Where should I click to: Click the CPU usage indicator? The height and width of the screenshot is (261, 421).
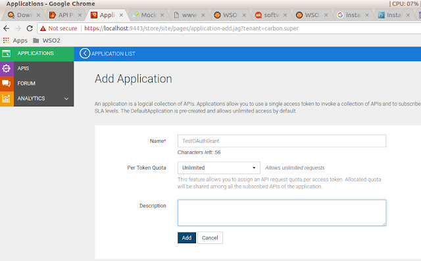tap(405, 4)
